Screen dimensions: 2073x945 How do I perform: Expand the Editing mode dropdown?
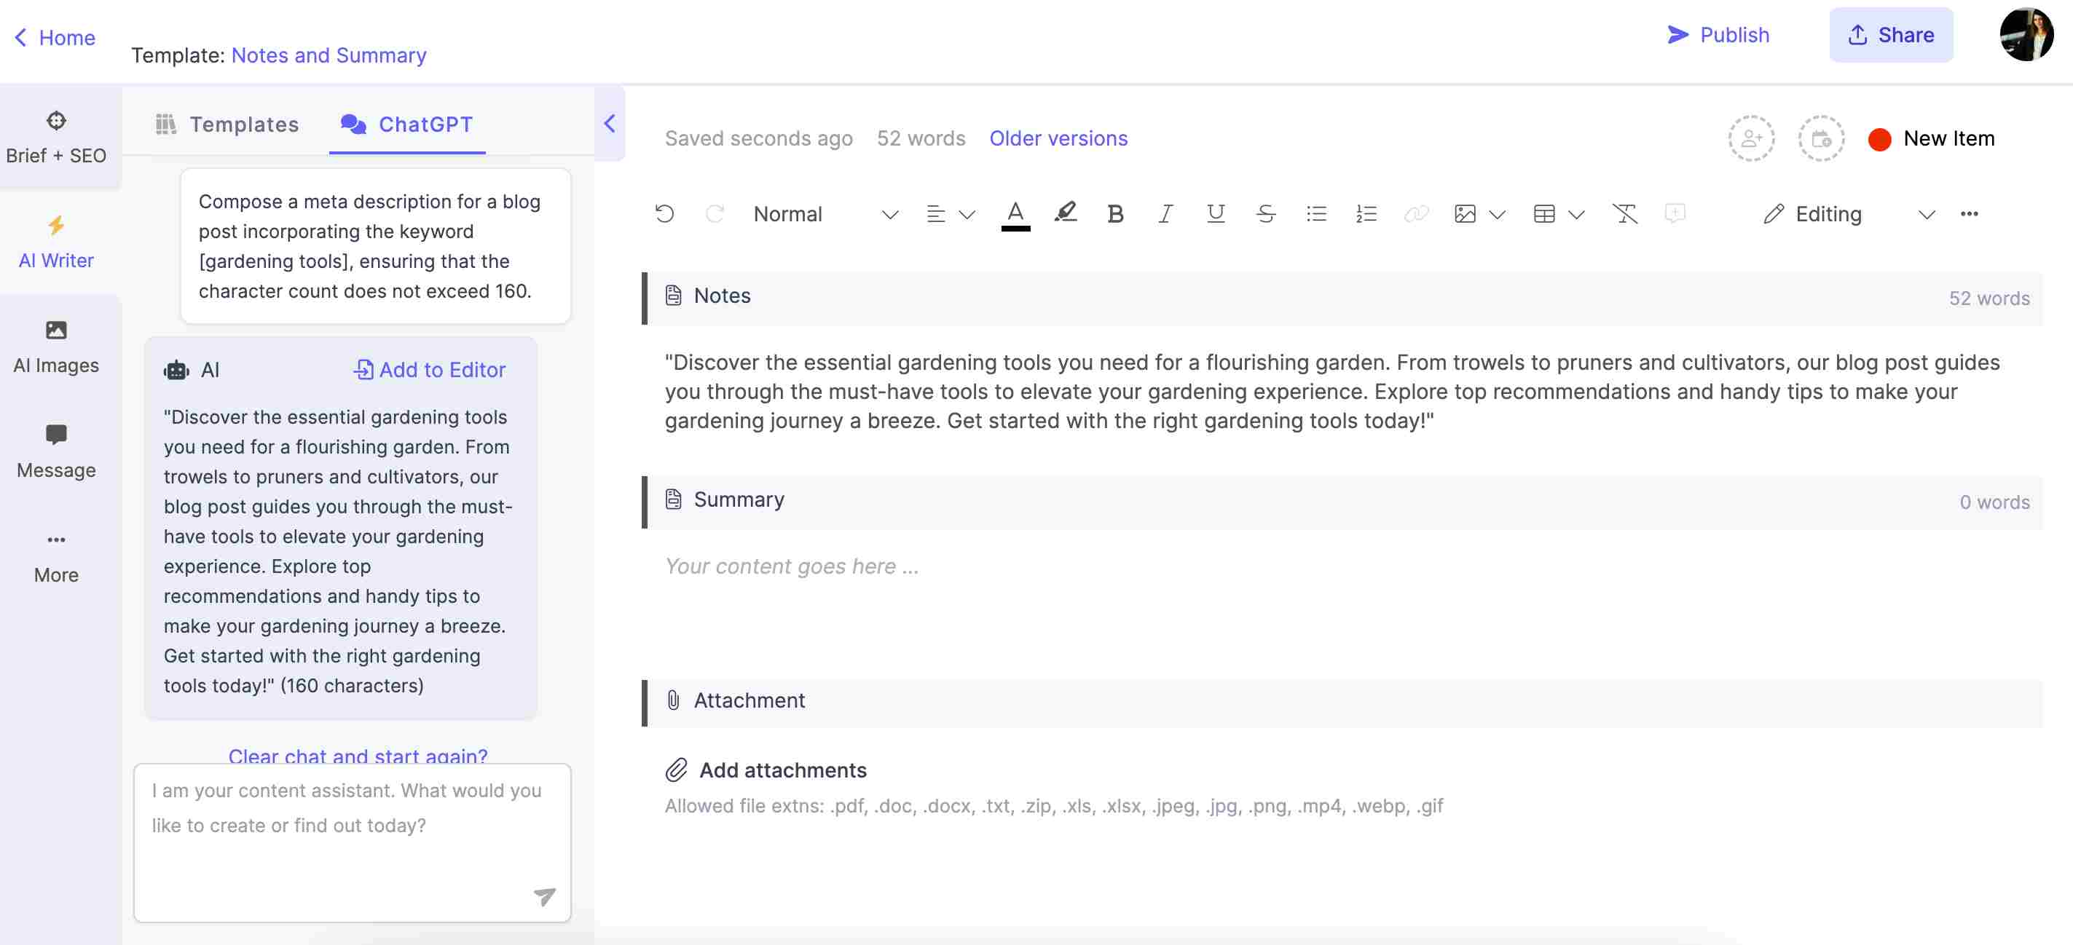pos(1924,213)
